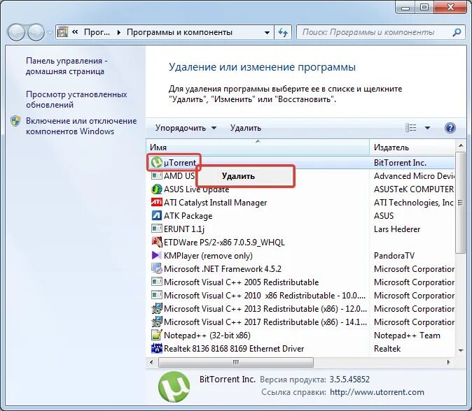Click the shield icon beside Windows components
This screenshot has height=411, width=472.
click(15, 121)
